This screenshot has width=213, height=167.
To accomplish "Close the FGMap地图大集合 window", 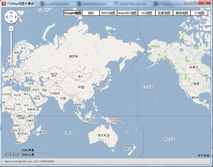I will tap(205, 2).
